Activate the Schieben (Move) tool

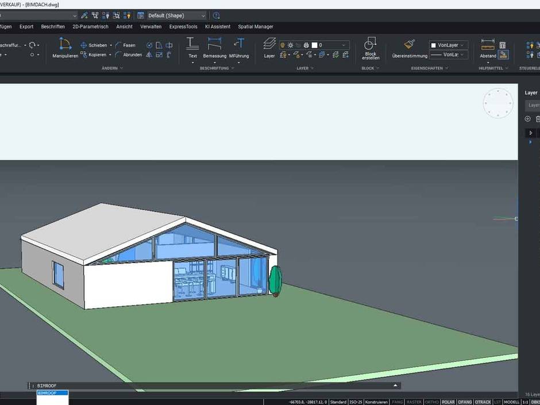pos(96,45)
